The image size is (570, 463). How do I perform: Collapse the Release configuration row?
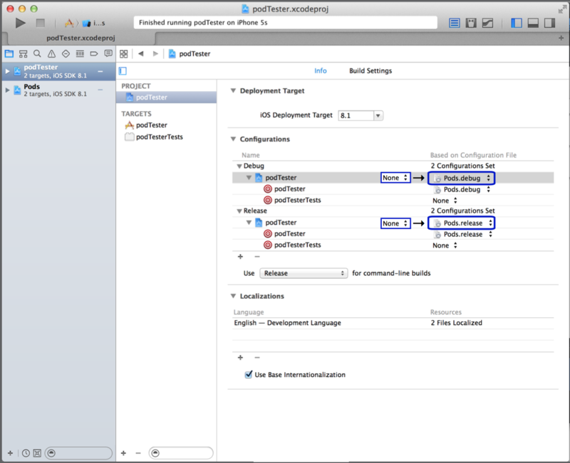(239, 211)
